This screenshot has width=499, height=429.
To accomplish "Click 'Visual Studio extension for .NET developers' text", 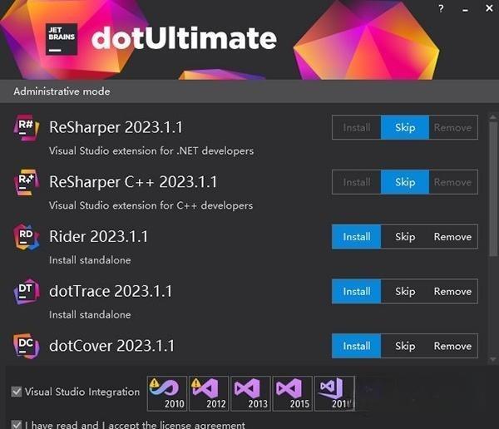I will click(151, 150).
